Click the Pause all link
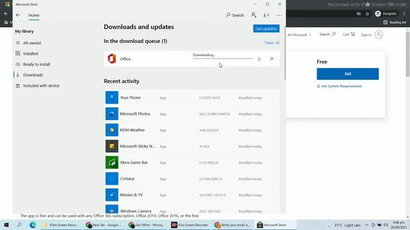The width and height of the screenshot is (410, 230). [x=272, y=43]
